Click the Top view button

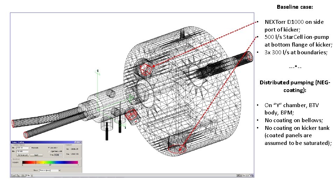pos(19,175)
